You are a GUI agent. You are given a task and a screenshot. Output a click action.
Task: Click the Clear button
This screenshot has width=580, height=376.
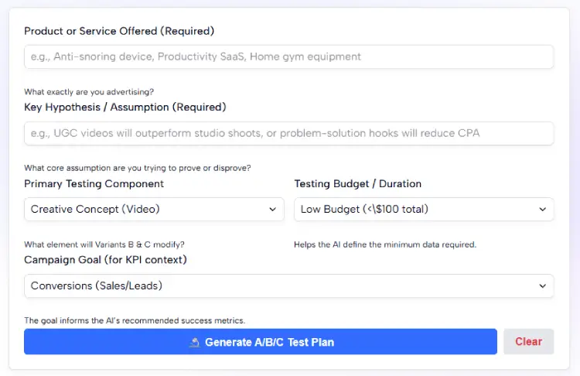coord(529,342)
